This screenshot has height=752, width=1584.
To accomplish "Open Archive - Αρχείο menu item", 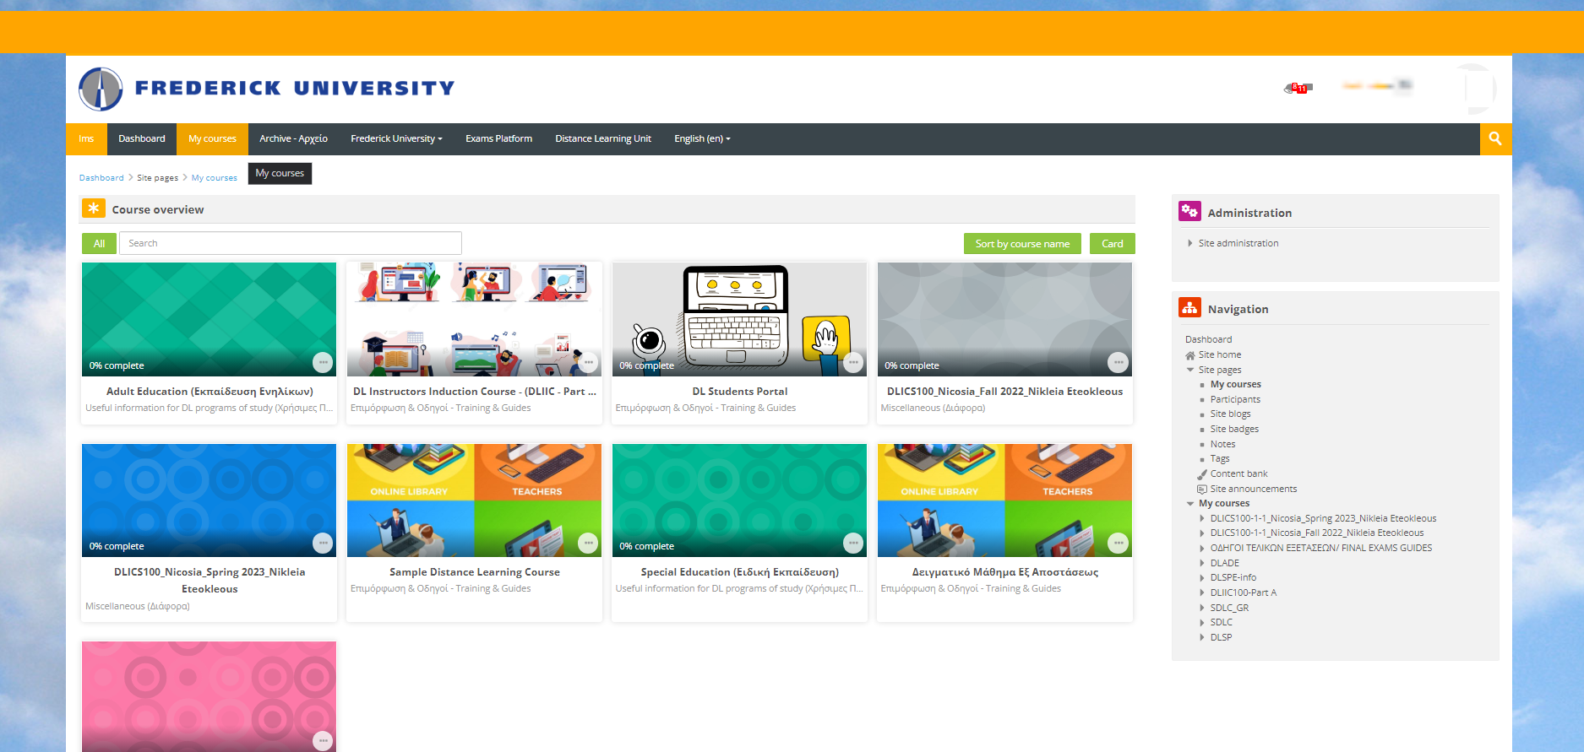I will [x=293, y=138].
